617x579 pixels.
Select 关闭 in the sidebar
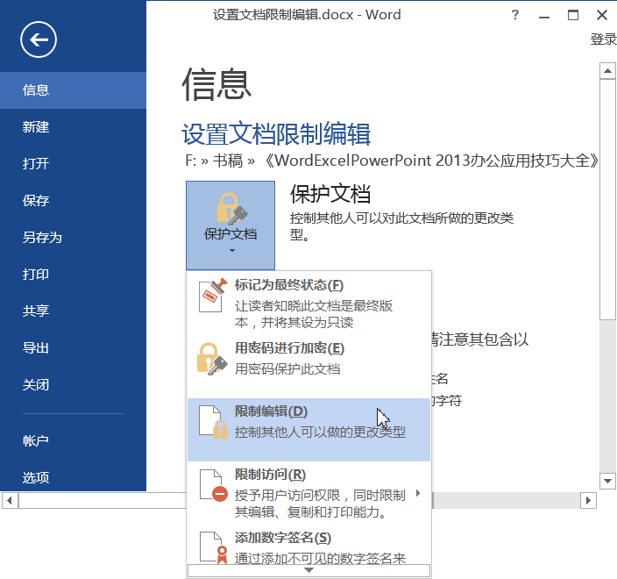click(x=74, y=384)
